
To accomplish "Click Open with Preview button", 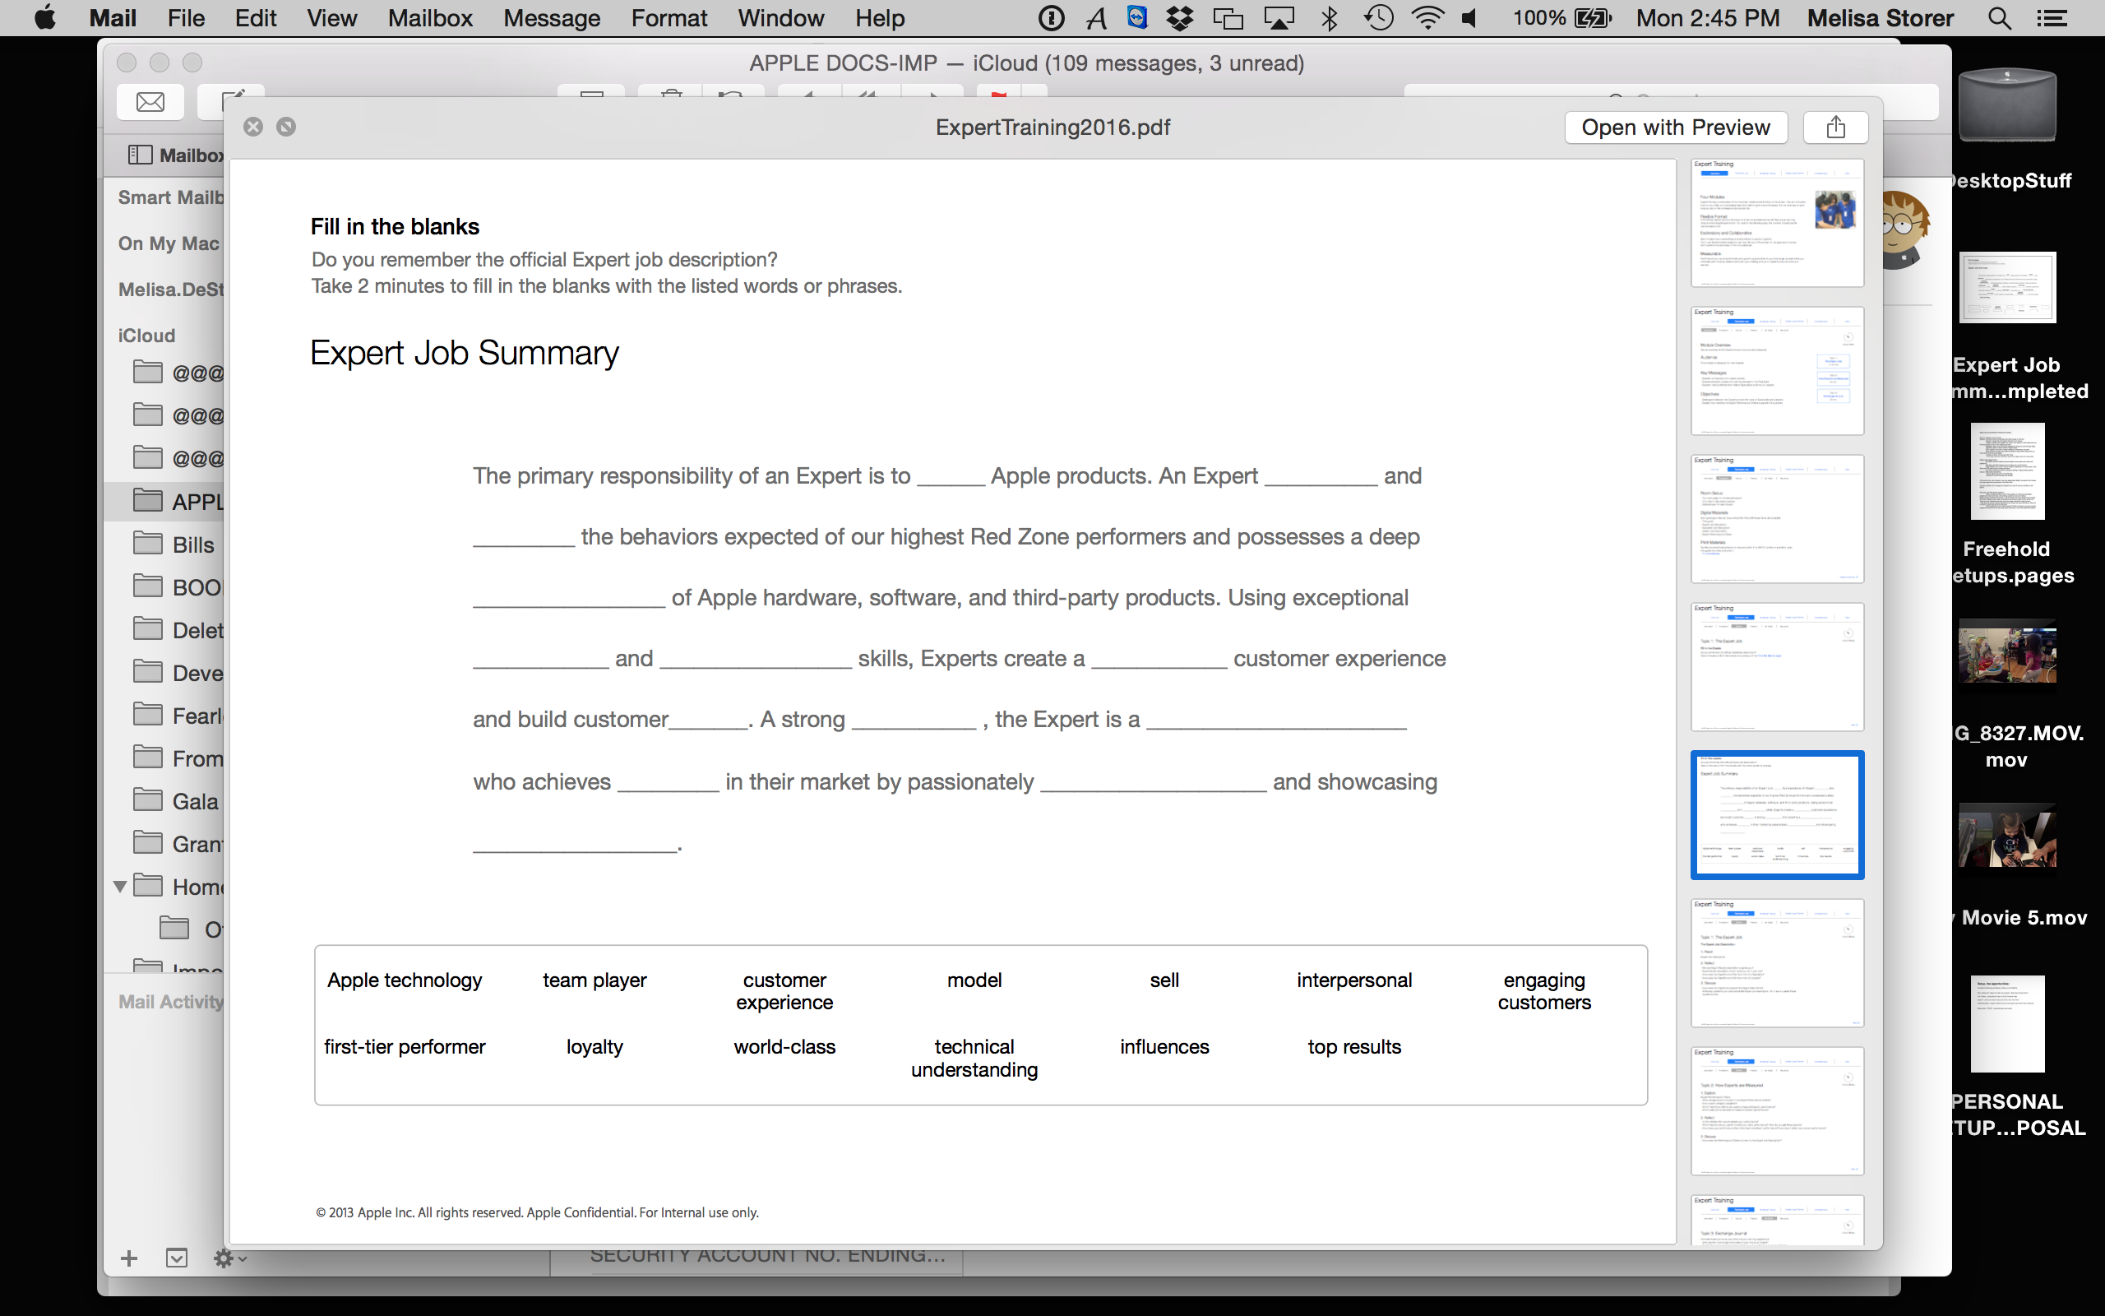I will tap(1675, 127).
